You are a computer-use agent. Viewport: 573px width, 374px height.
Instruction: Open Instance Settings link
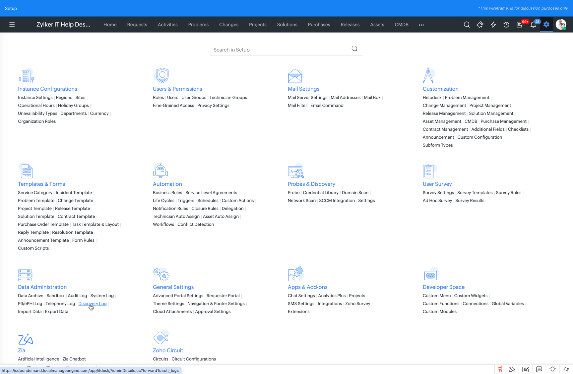point(35,97)
